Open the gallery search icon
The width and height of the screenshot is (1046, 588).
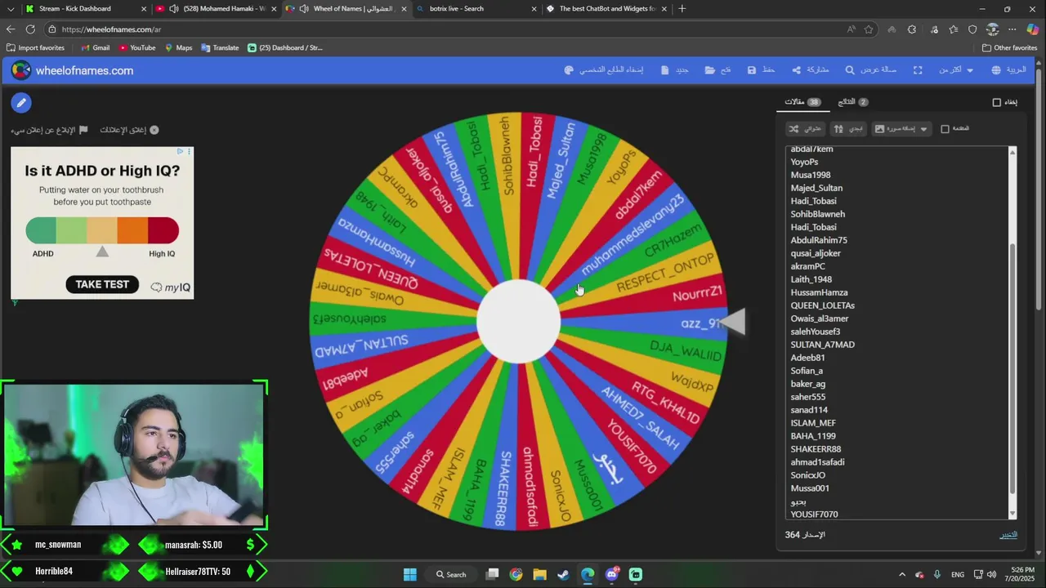870,70
